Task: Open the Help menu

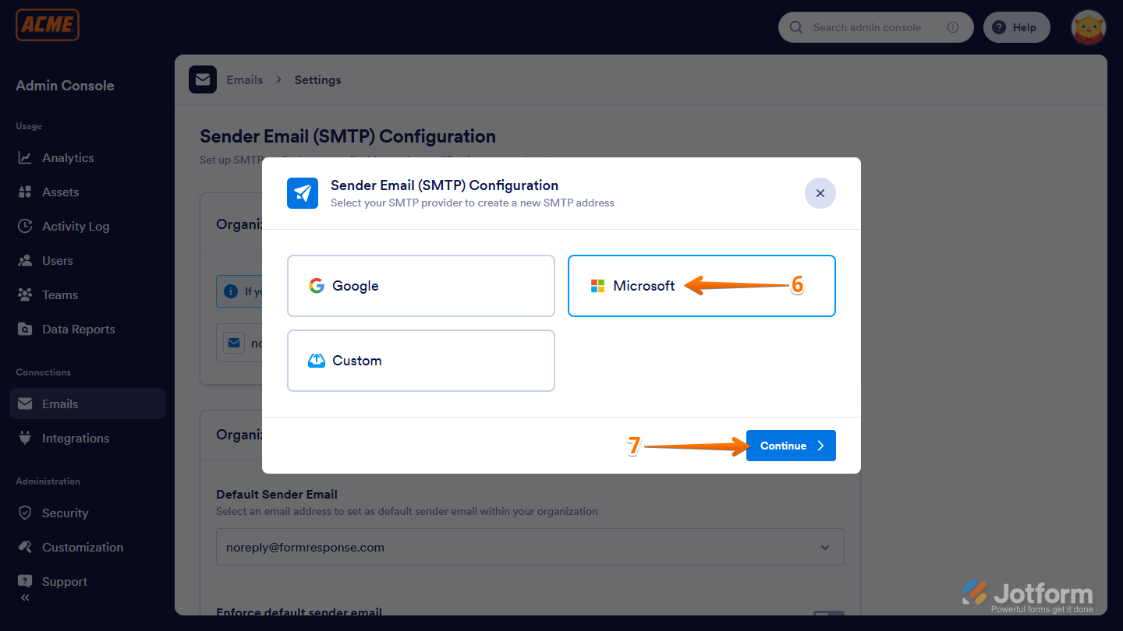Action: point(1016,26)
